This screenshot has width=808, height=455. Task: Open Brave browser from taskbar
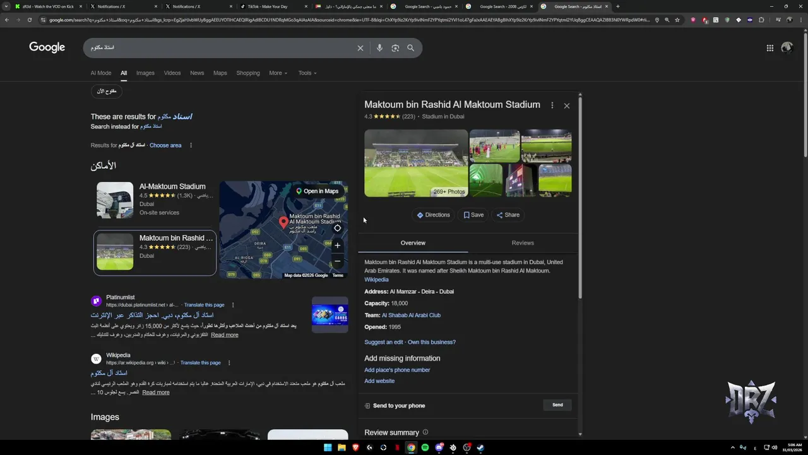(355, 447)
